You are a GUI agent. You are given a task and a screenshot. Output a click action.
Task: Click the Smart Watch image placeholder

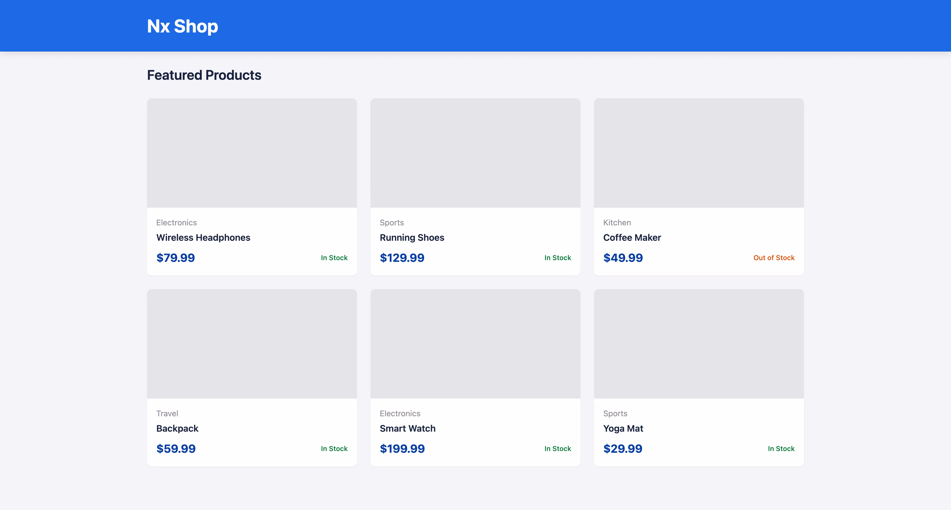(475, 344)
